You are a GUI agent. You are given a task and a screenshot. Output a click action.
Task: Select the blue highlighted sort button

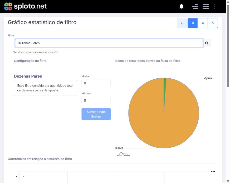(x=193, y=23)
